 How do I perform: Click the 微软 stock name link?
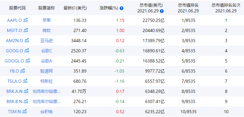47,30
